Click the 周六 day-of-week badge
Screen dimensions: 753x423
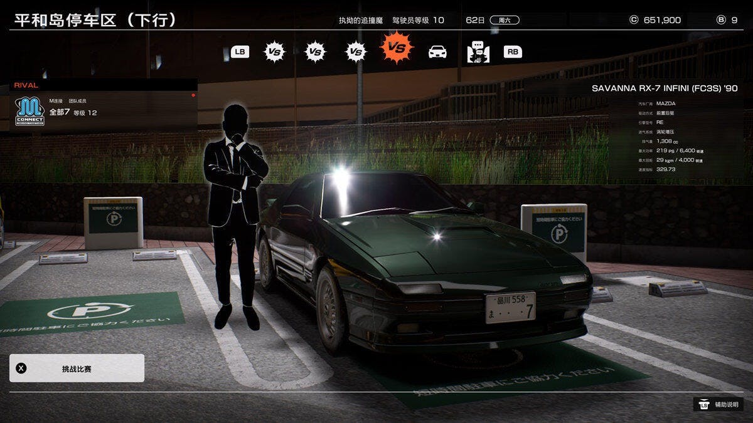click(505, 20)
